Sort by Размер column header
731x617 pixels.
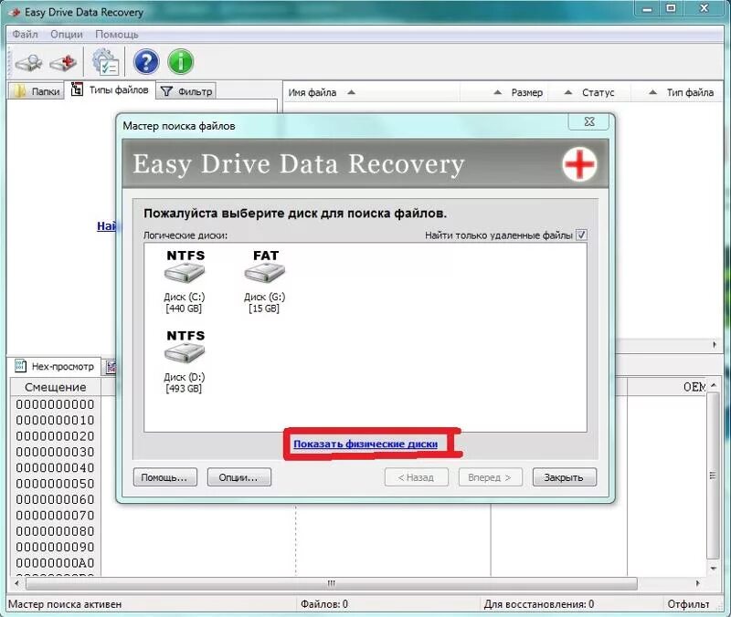pos(504,93)
